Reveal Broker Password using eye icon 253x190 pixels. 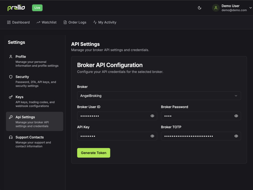(x=236, y=116)
